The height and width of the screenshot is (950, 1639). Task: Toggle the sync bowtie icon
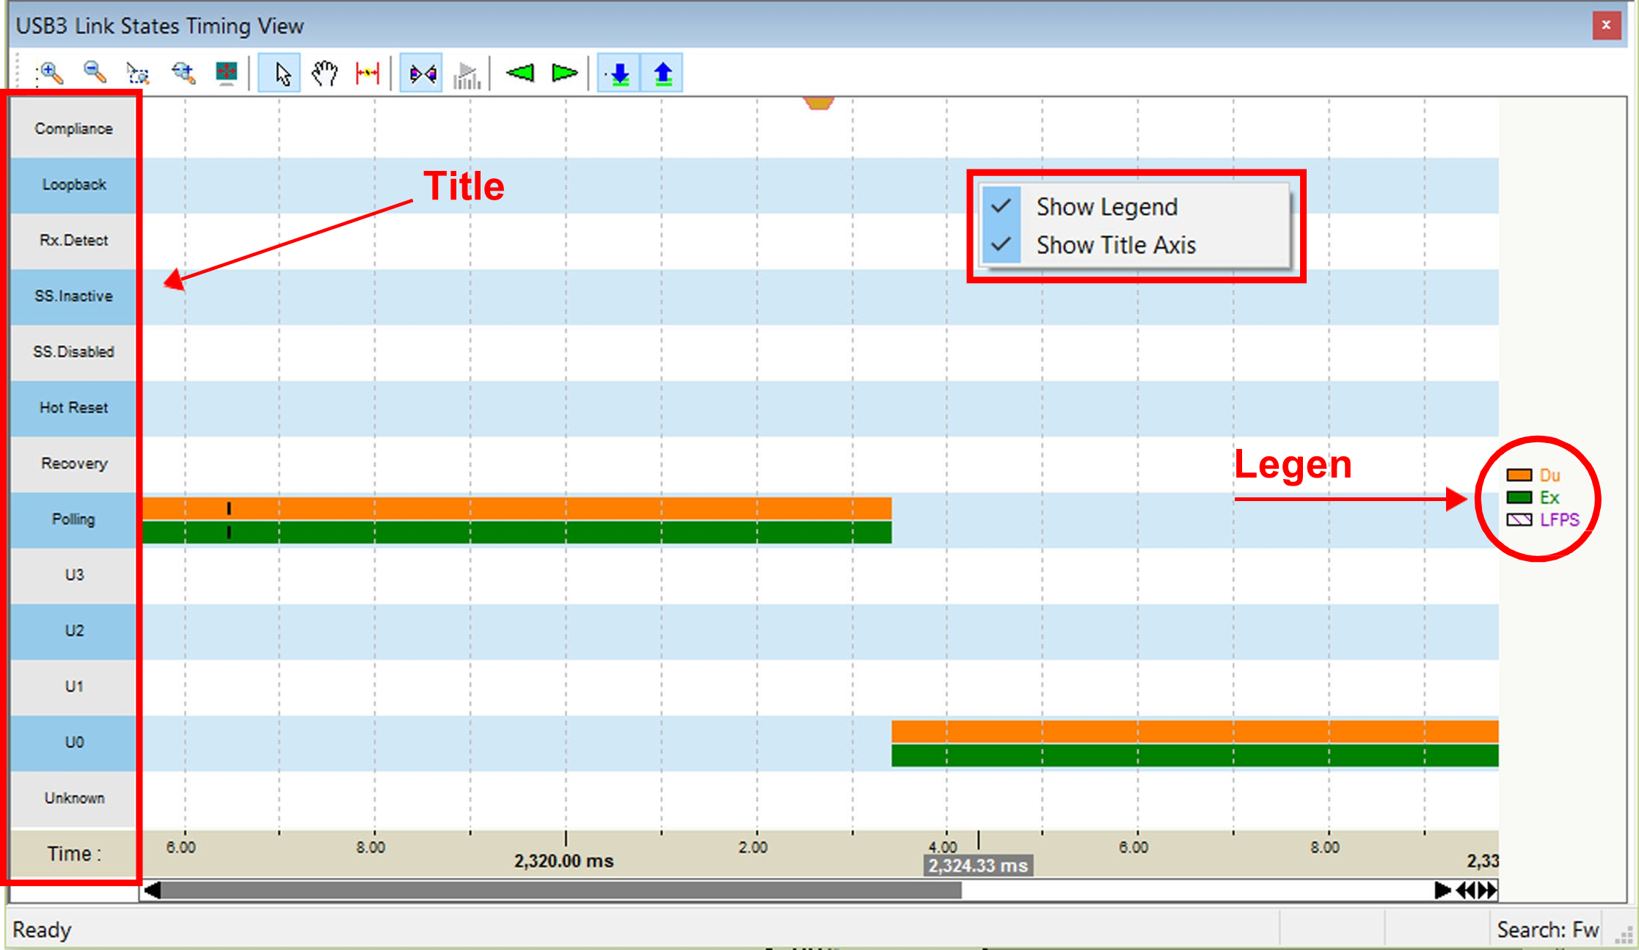[422, 73]
